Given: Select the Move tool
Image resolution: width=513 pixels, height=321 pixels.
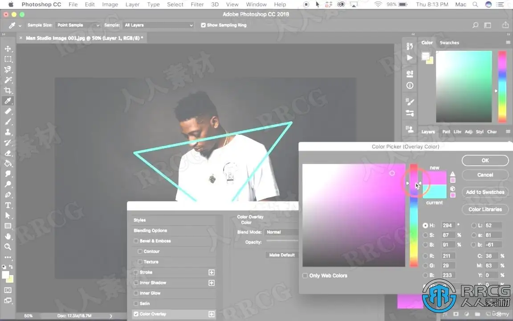Looking at the screenshot, I should pos(8,49).
